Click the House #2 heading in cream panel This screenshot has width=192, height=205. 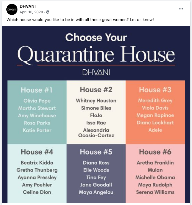tap(96, 90)
